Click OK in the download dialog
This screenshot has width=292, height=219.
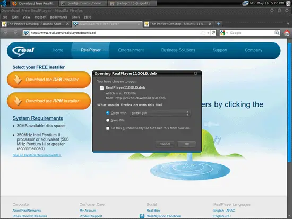point(187,144)
